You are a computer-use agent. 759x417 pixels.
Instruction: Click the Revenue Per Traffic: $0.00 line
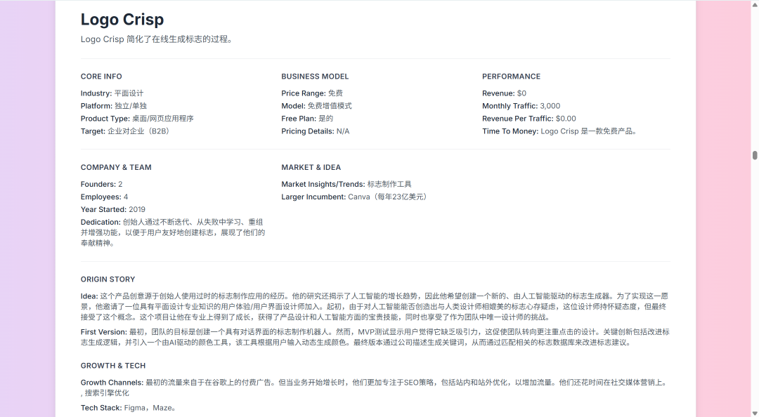[529, 119]
